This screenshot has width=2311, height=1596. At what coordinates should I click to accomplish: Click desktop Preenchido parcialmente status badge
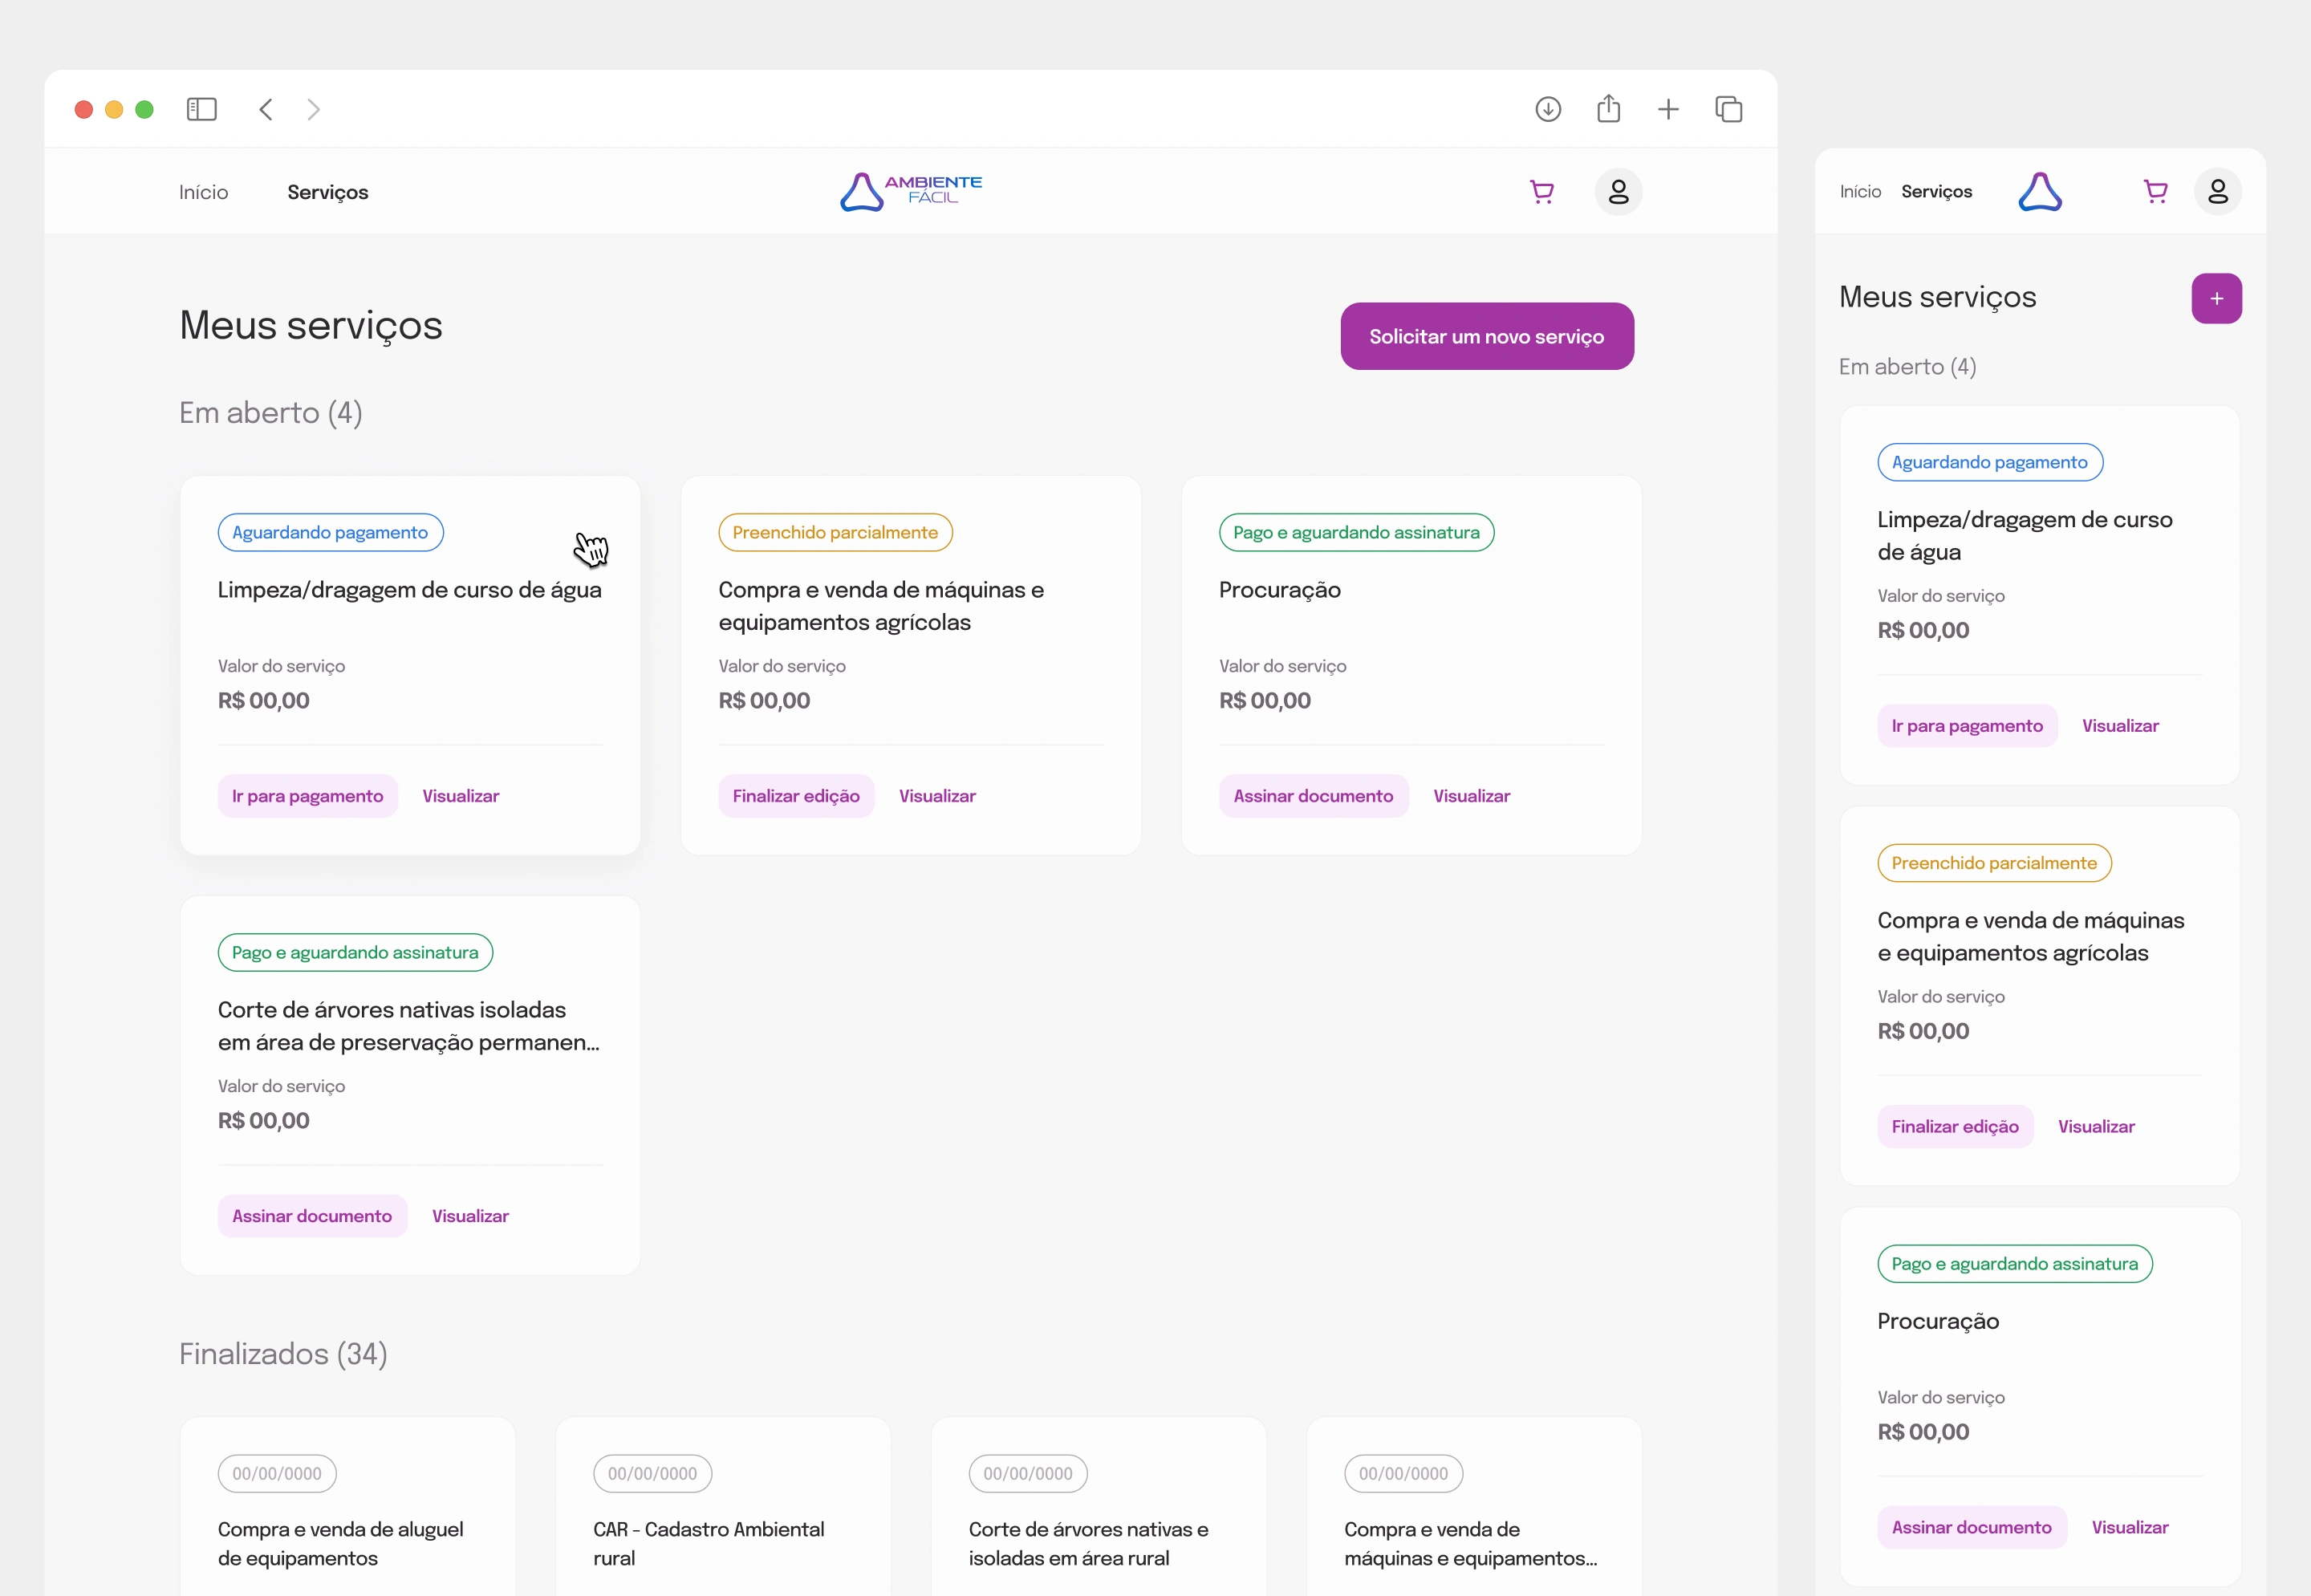(x=835, y=532)
